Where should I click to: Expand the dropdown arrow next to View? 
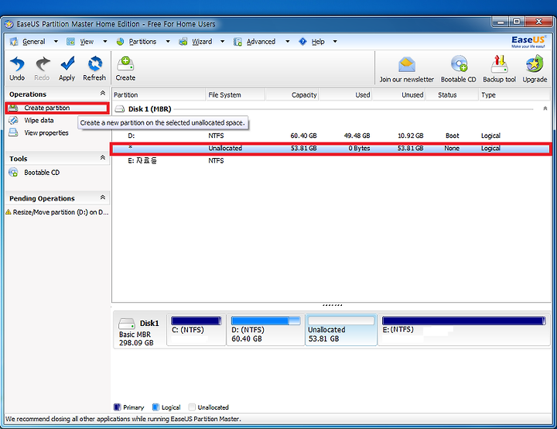[104, 42]
